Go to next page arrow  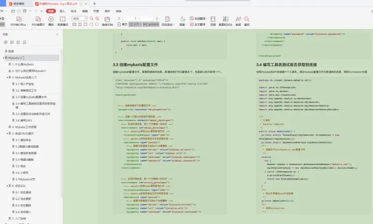point(156,18)
